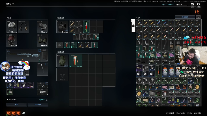Select the round grenade in stash
Viewport: 207px width, 116px height.
pyautogui.click(x=165, y=55)
